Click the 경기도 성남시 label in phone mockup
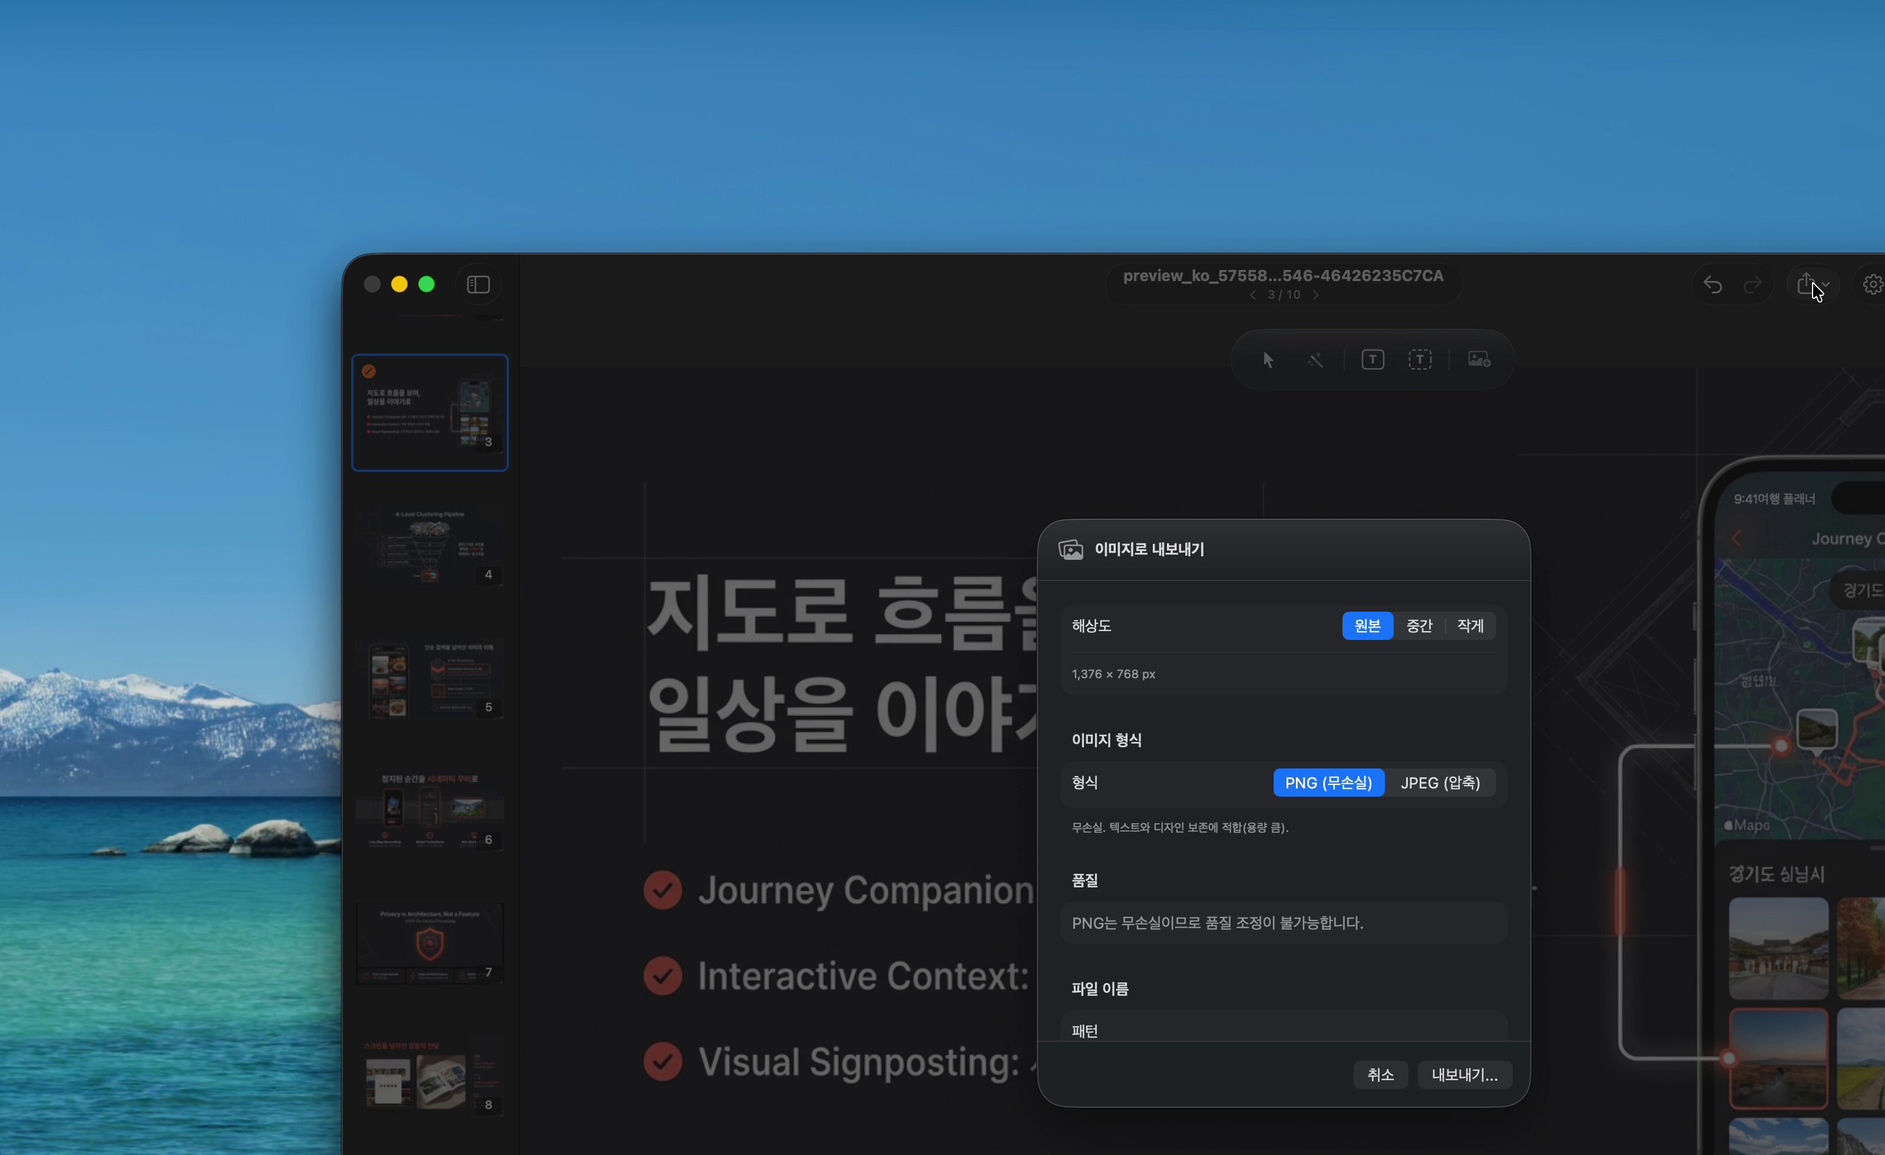The image size is (1885, 1155). (x=1777, y=874)
